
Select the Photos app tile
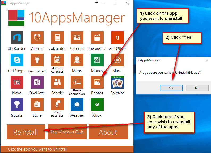coord(97,82)
